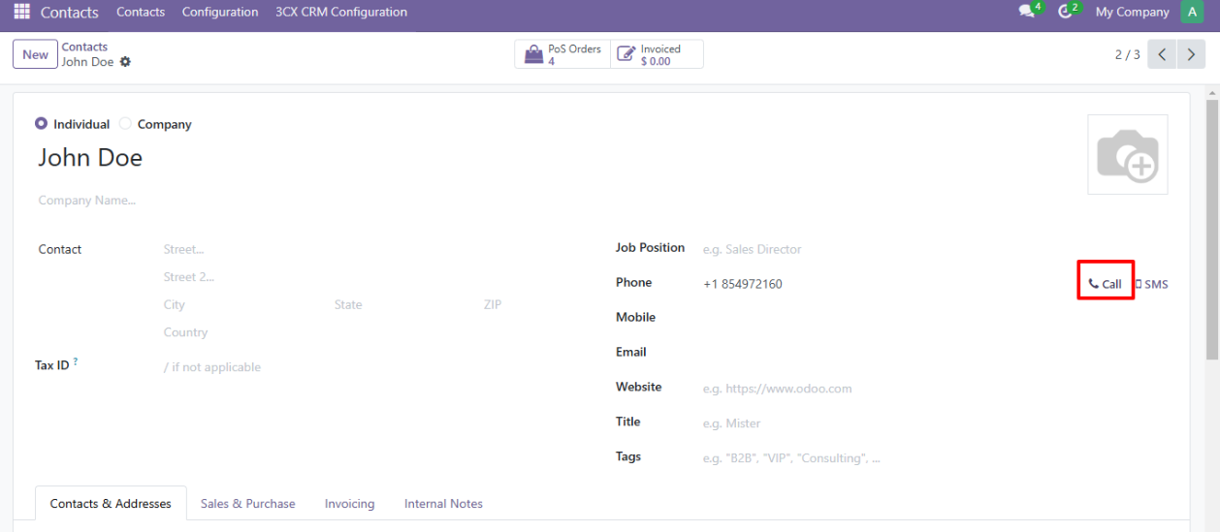Click the camera icon to upload photo
Viewport: 1220px width, 532px height.
tap(1127, 155)
